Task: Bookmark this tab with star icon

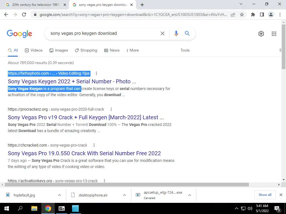Action: click(242, 14)
